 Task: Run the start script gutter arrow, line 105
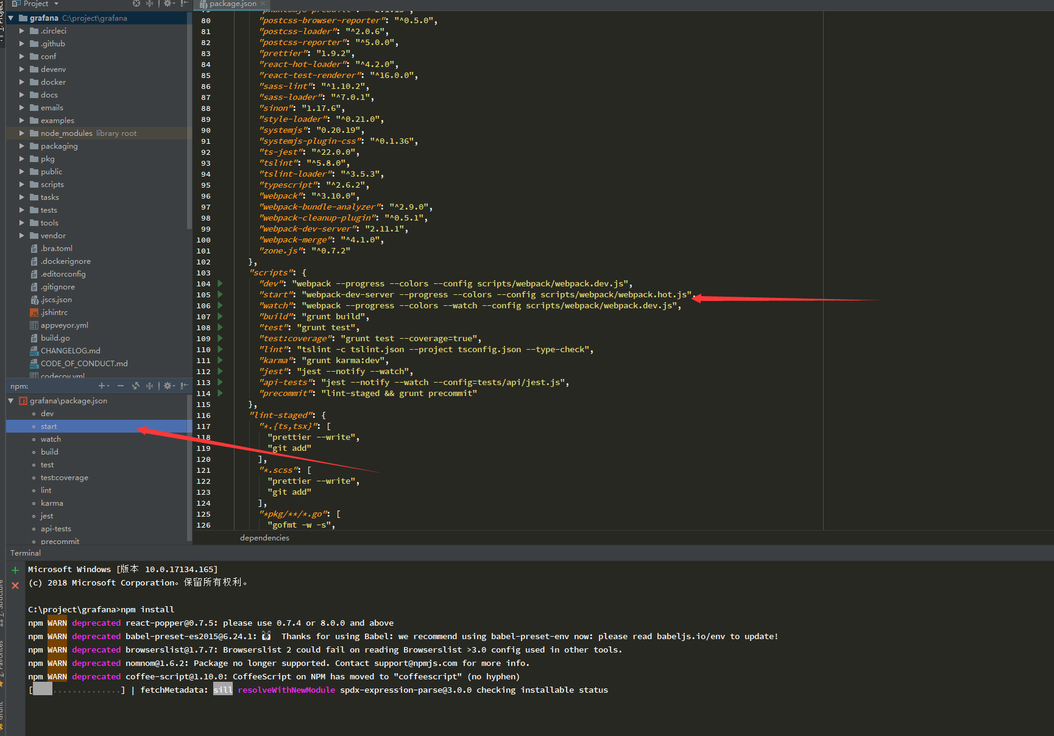[220, 294]
